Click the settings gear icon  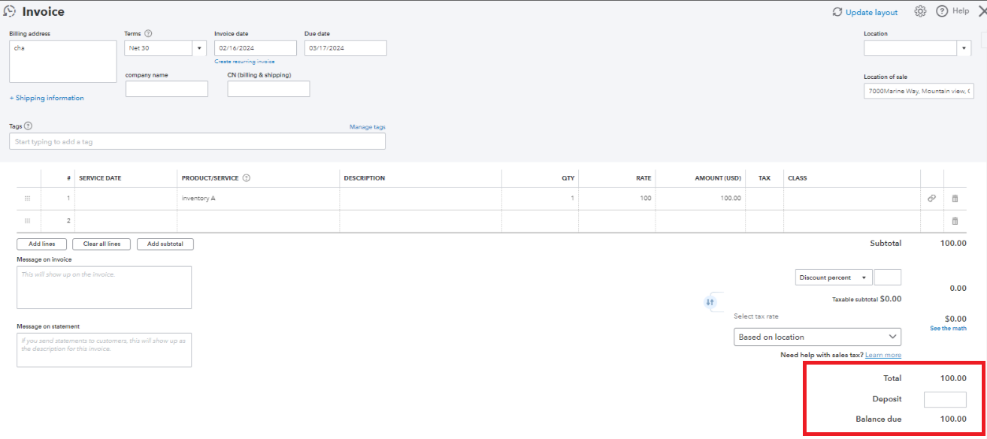coord(920,11)
